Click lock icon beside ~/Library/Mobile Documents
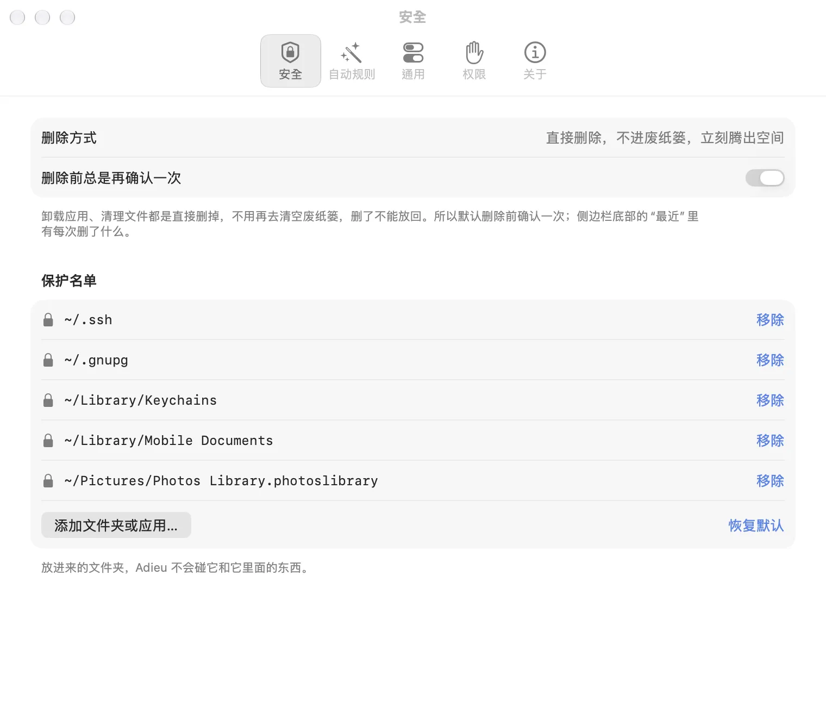Screen dimensions: 826x705 (48, 441)
